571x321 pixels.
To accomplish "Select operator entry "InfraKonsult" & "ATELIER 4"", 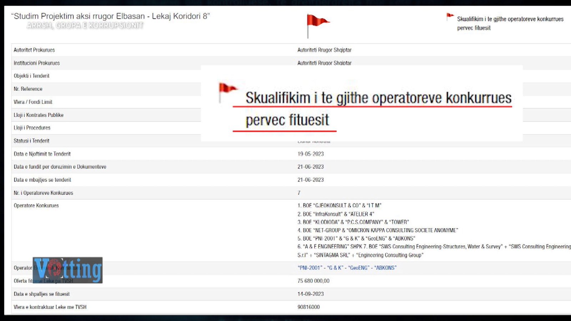I will [x=336, y=214].
